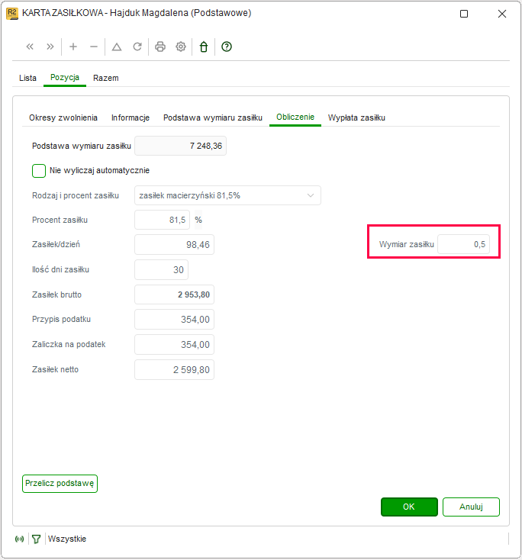Click the triangle edit icon in toolbar
The height and width of the screenshot is (560, 522).
pyautogui.click(x=117, y=47)
